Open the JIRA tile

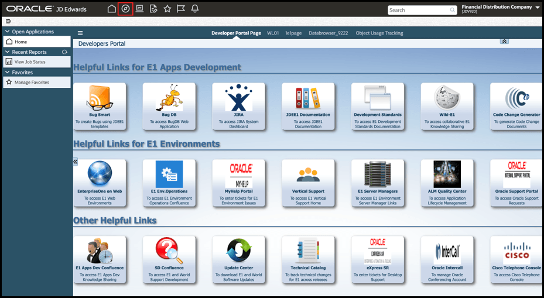(239, 107)
